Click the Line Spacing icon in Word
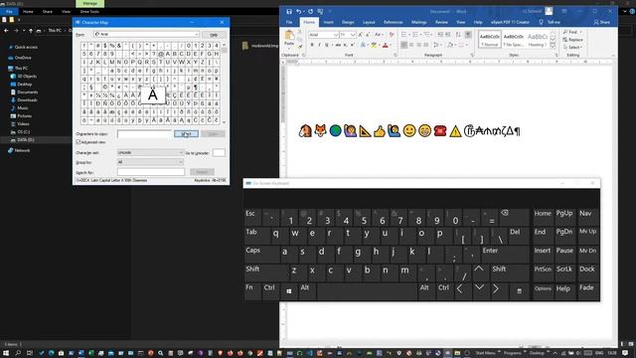 coord(435,45)
